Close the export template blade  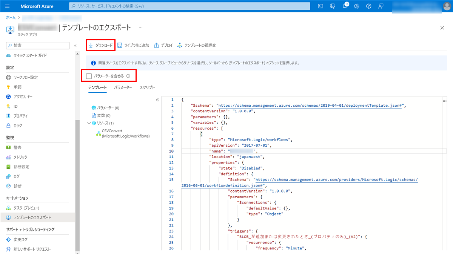point(442,28)
